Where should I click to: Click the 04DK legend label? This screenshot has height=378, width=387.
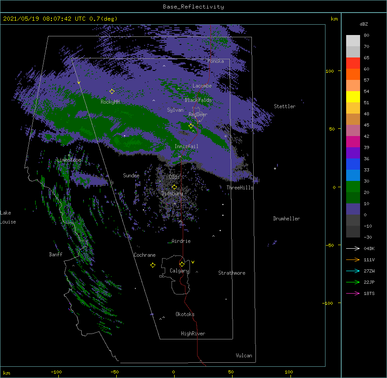[369, 248]
